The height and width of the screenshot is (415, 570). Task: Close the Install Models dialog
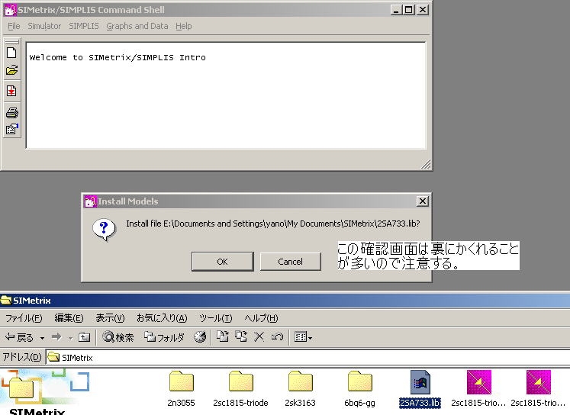423,201
